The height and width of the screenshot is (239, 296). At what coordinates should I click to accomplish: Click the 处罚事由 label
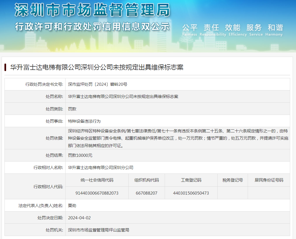[54, 121]
